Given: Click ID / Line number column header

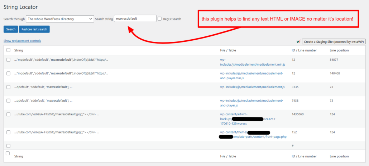Looking at the screenshot, I should pos(304,50).
